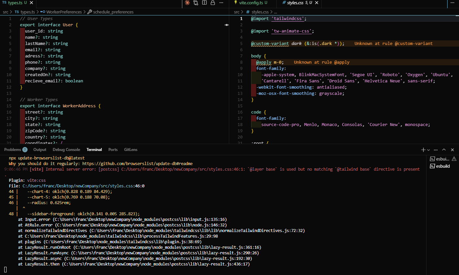Toggle the editor group lock icon
The width and height of the screenshot is (459, 275).
click(x=213, y=3)
